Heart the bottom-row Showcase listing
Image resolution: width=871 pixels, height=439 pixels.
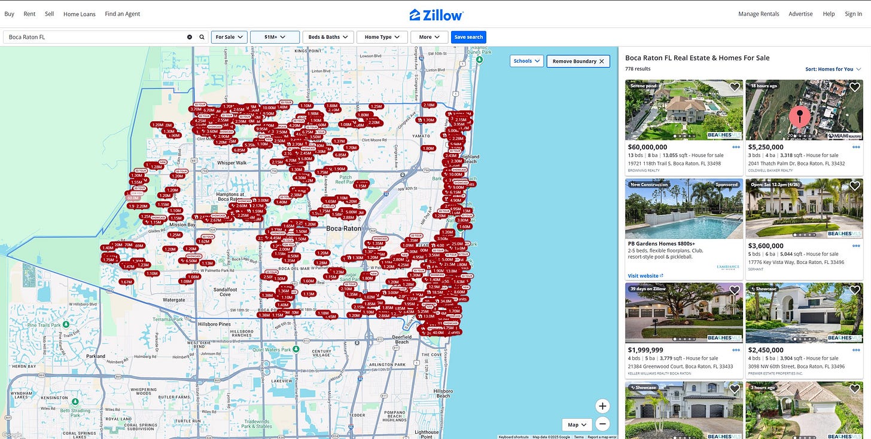(x=735, y=389)
